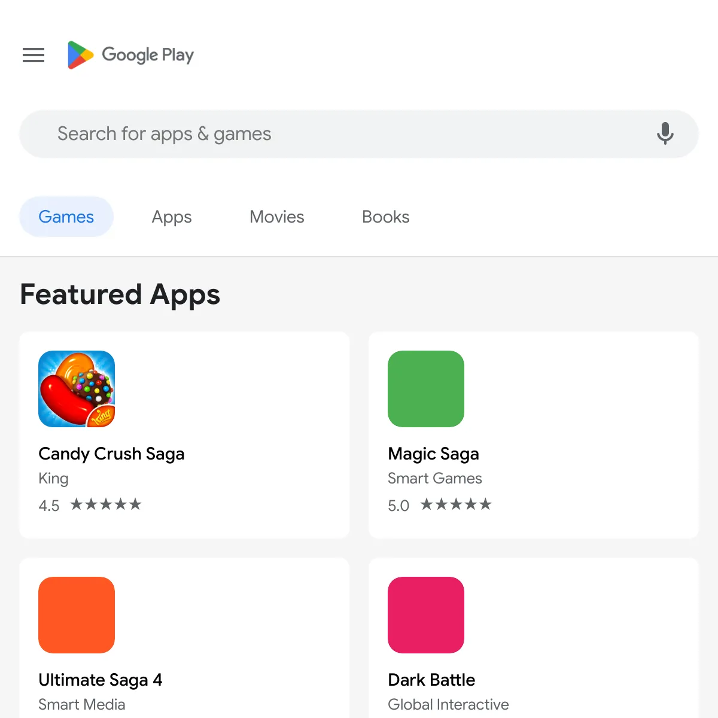This screenshot has height=718, width=718.
Task: Open the Candy Crush Saga app icon
Action: click(77, 389)
